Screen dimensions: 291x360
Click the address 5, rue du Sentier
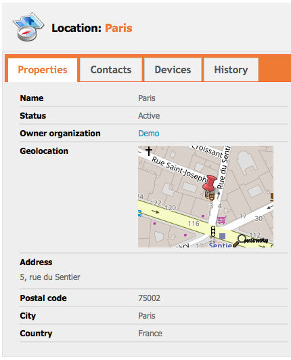point(50,277)
